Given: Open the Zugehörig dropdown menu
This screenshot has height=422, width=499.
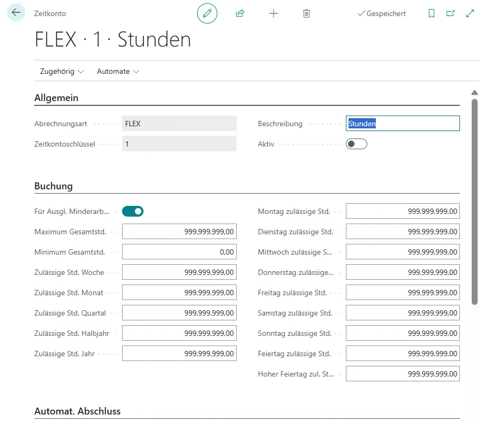Looking at the screenshot, I should click(x=62, y=71).
